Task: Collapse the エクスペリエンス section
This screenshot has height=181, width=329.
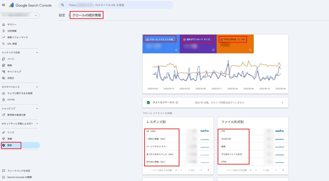Action: 37,87
